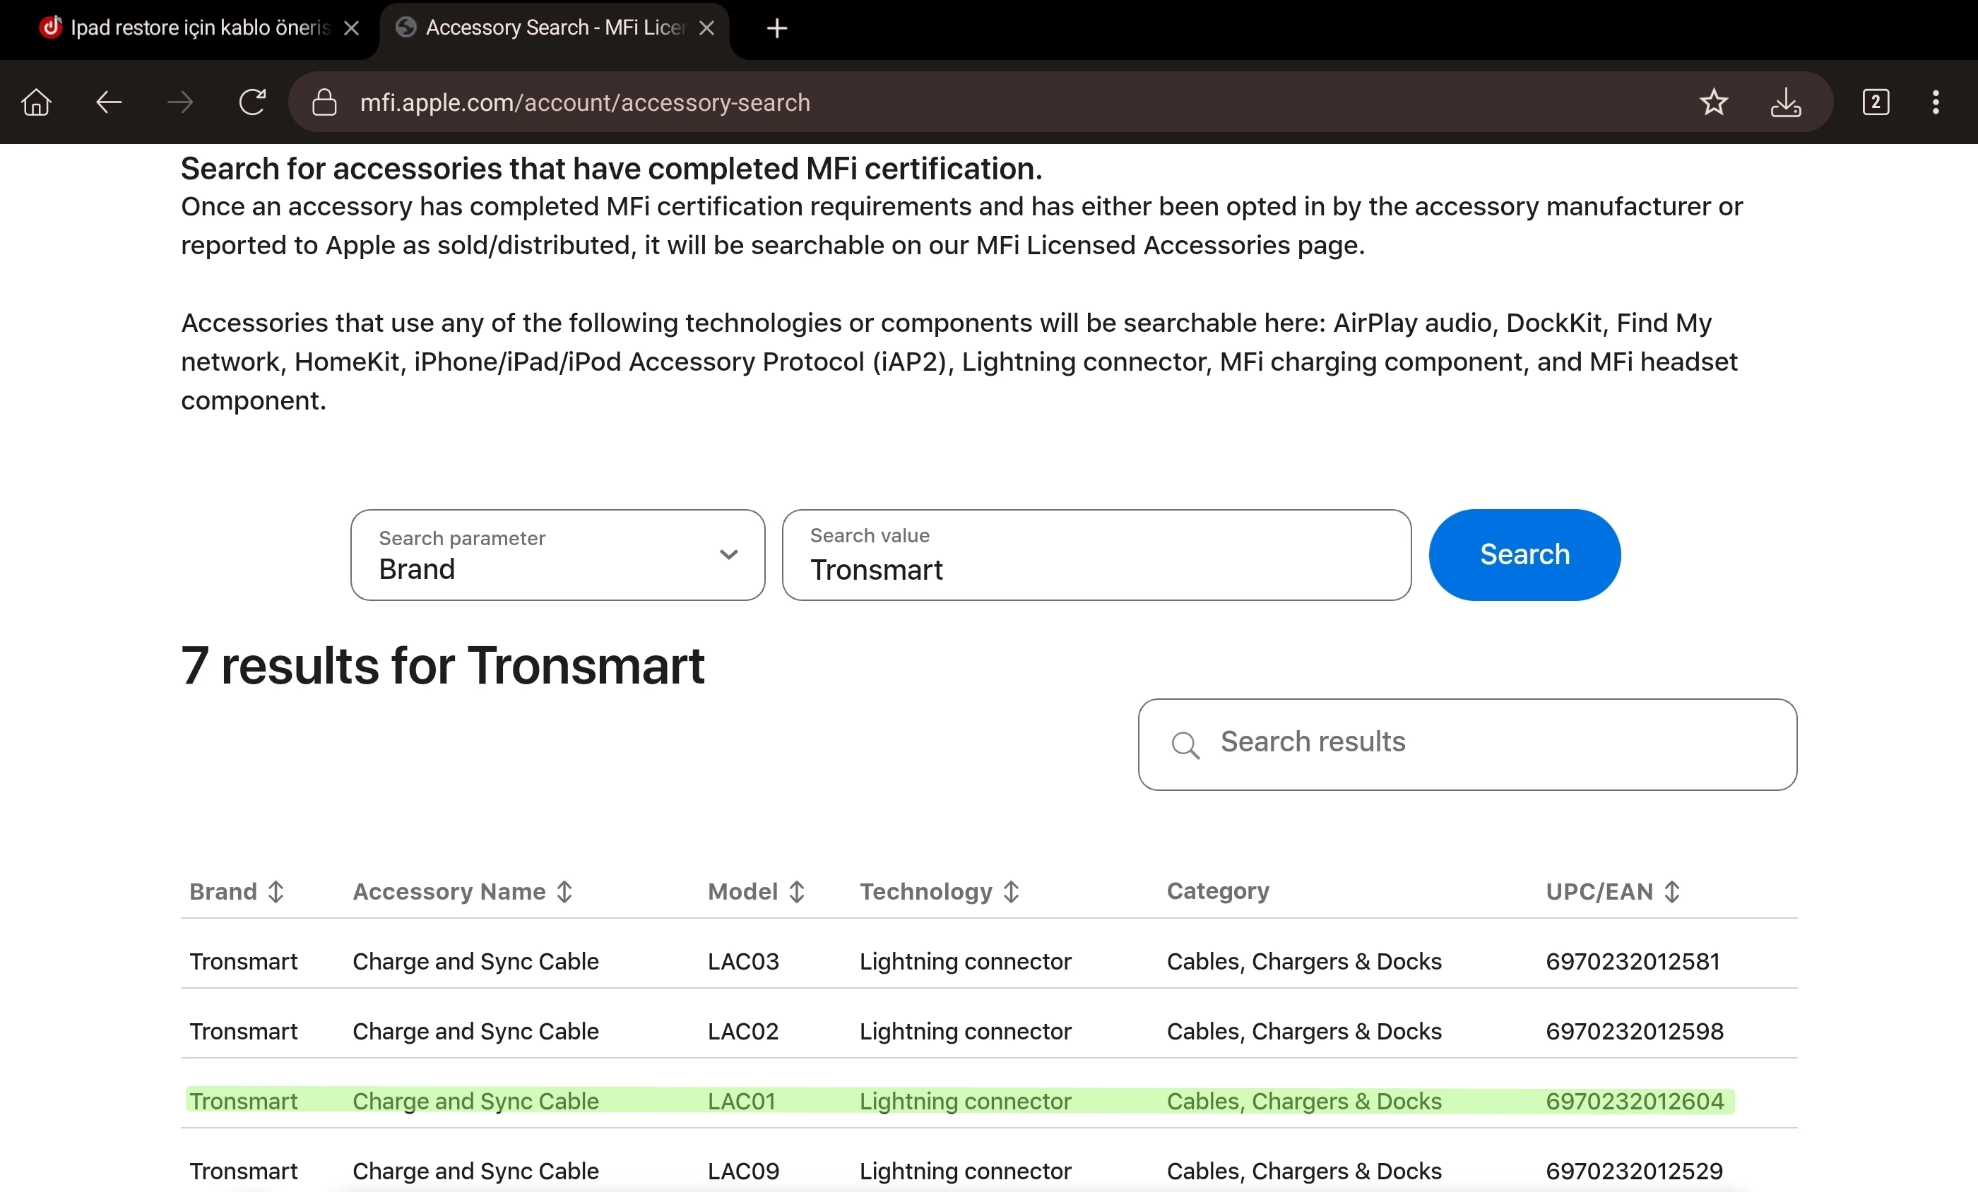The width and height of the screenshot is (1978, 1192).
Task: Open tab switcher showing 2 tabs
Action: (1876, 102)
